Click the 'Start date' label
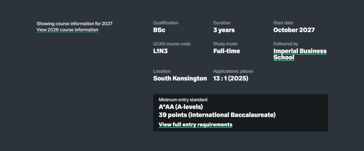This screenshot has height=151, width=364. tap(283, 23)
